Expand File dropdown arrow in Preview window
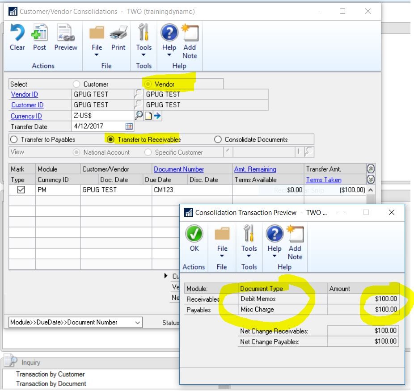Image resolution: width=414 pixels, height=391 pixels. [222, 256]
